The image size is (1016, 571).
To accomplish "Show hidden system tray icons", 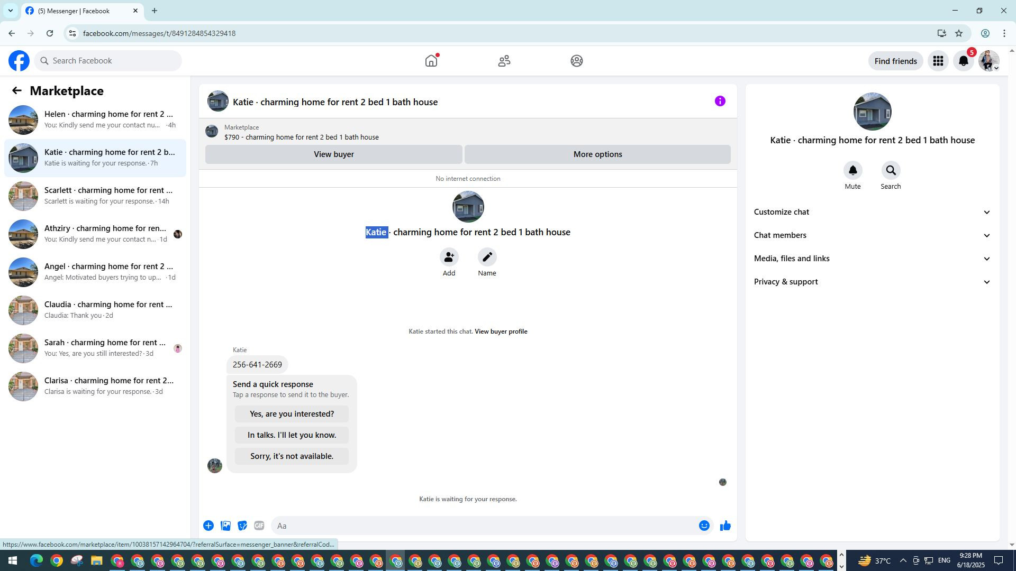I will (903, 560).
